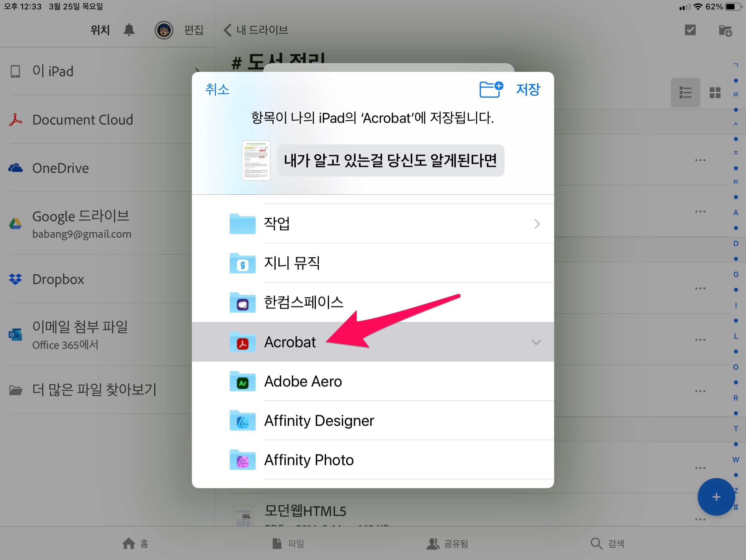Tap 저장 to save the file
Screen dimensions: 746x560
(x=528, y=89)
